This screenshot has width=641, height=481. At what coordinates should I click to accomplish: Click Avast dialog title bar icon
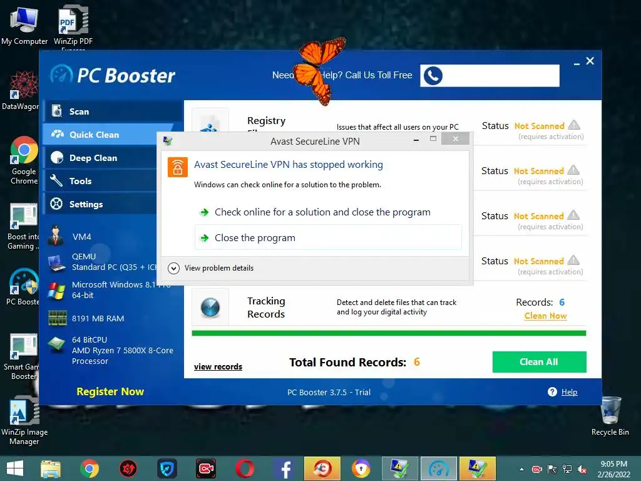tap(168, 141)
